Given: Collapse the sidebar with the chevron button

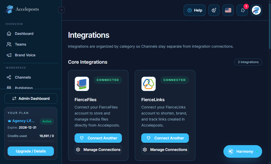Looking at the screenshot, I should (x=61, y=10).
